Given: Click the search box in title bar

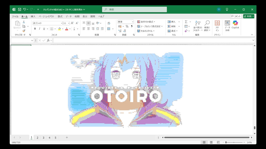Looking at the screenshot, I should [134, 9].
